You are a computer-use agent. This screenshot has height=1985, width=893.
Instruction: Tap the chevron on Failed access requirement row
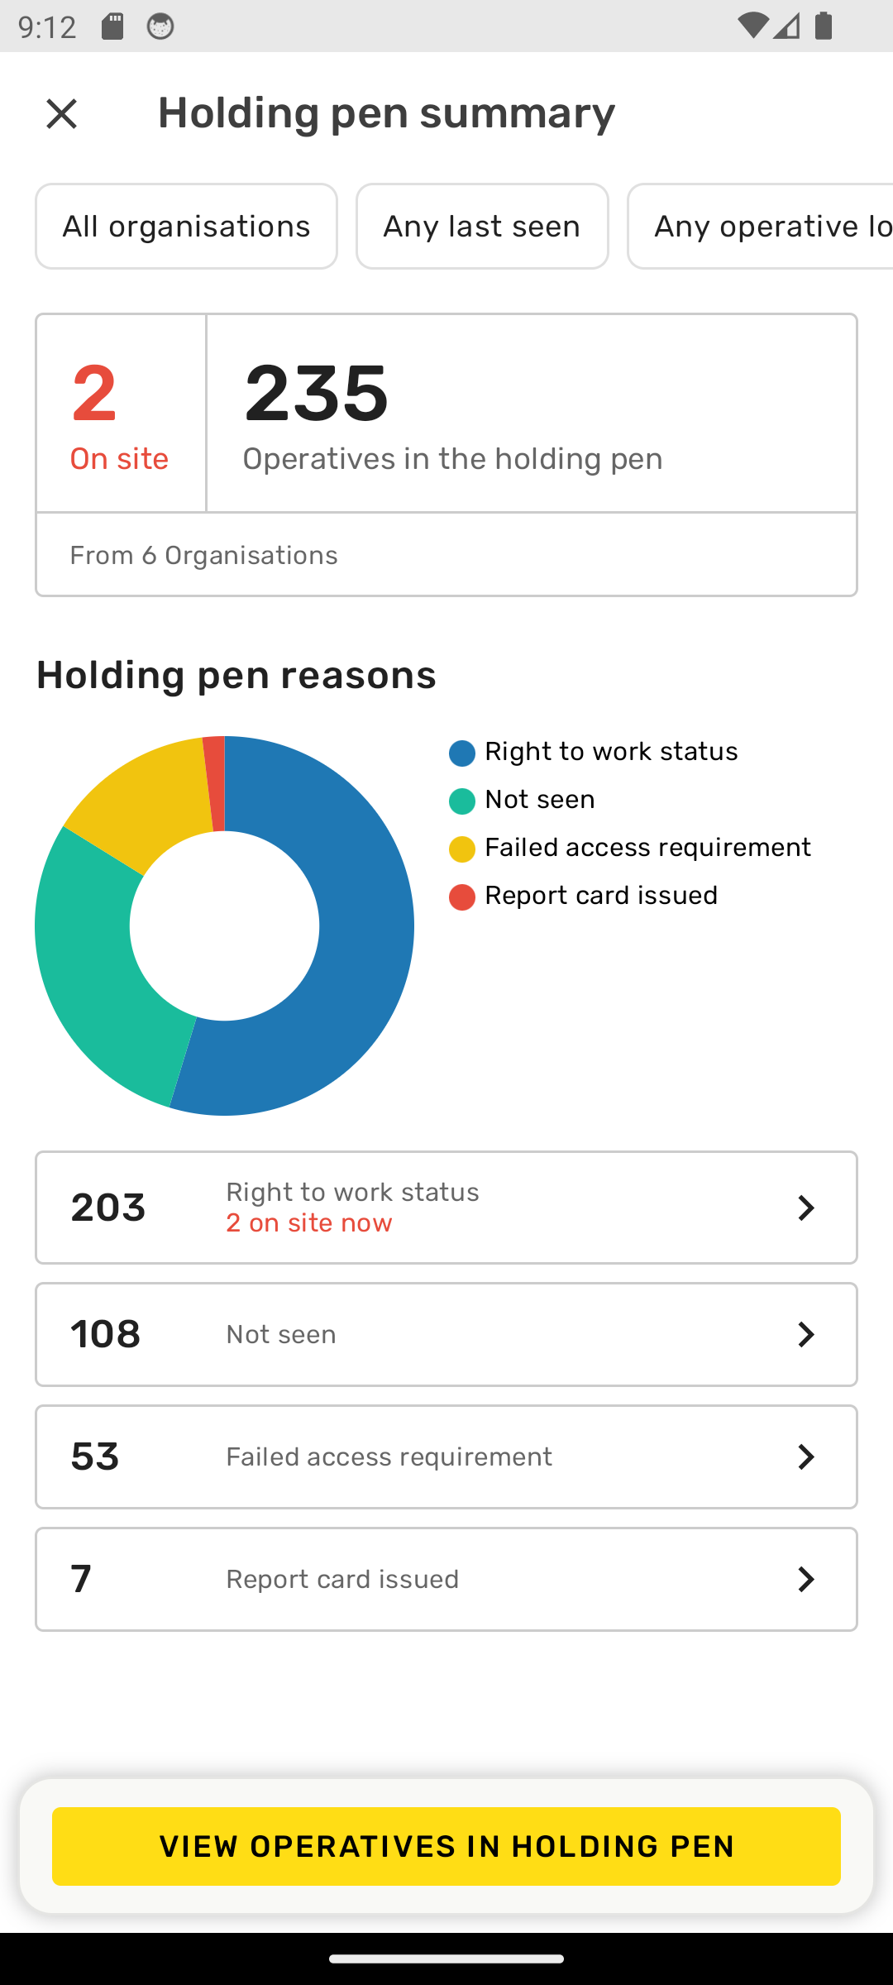805,1456
